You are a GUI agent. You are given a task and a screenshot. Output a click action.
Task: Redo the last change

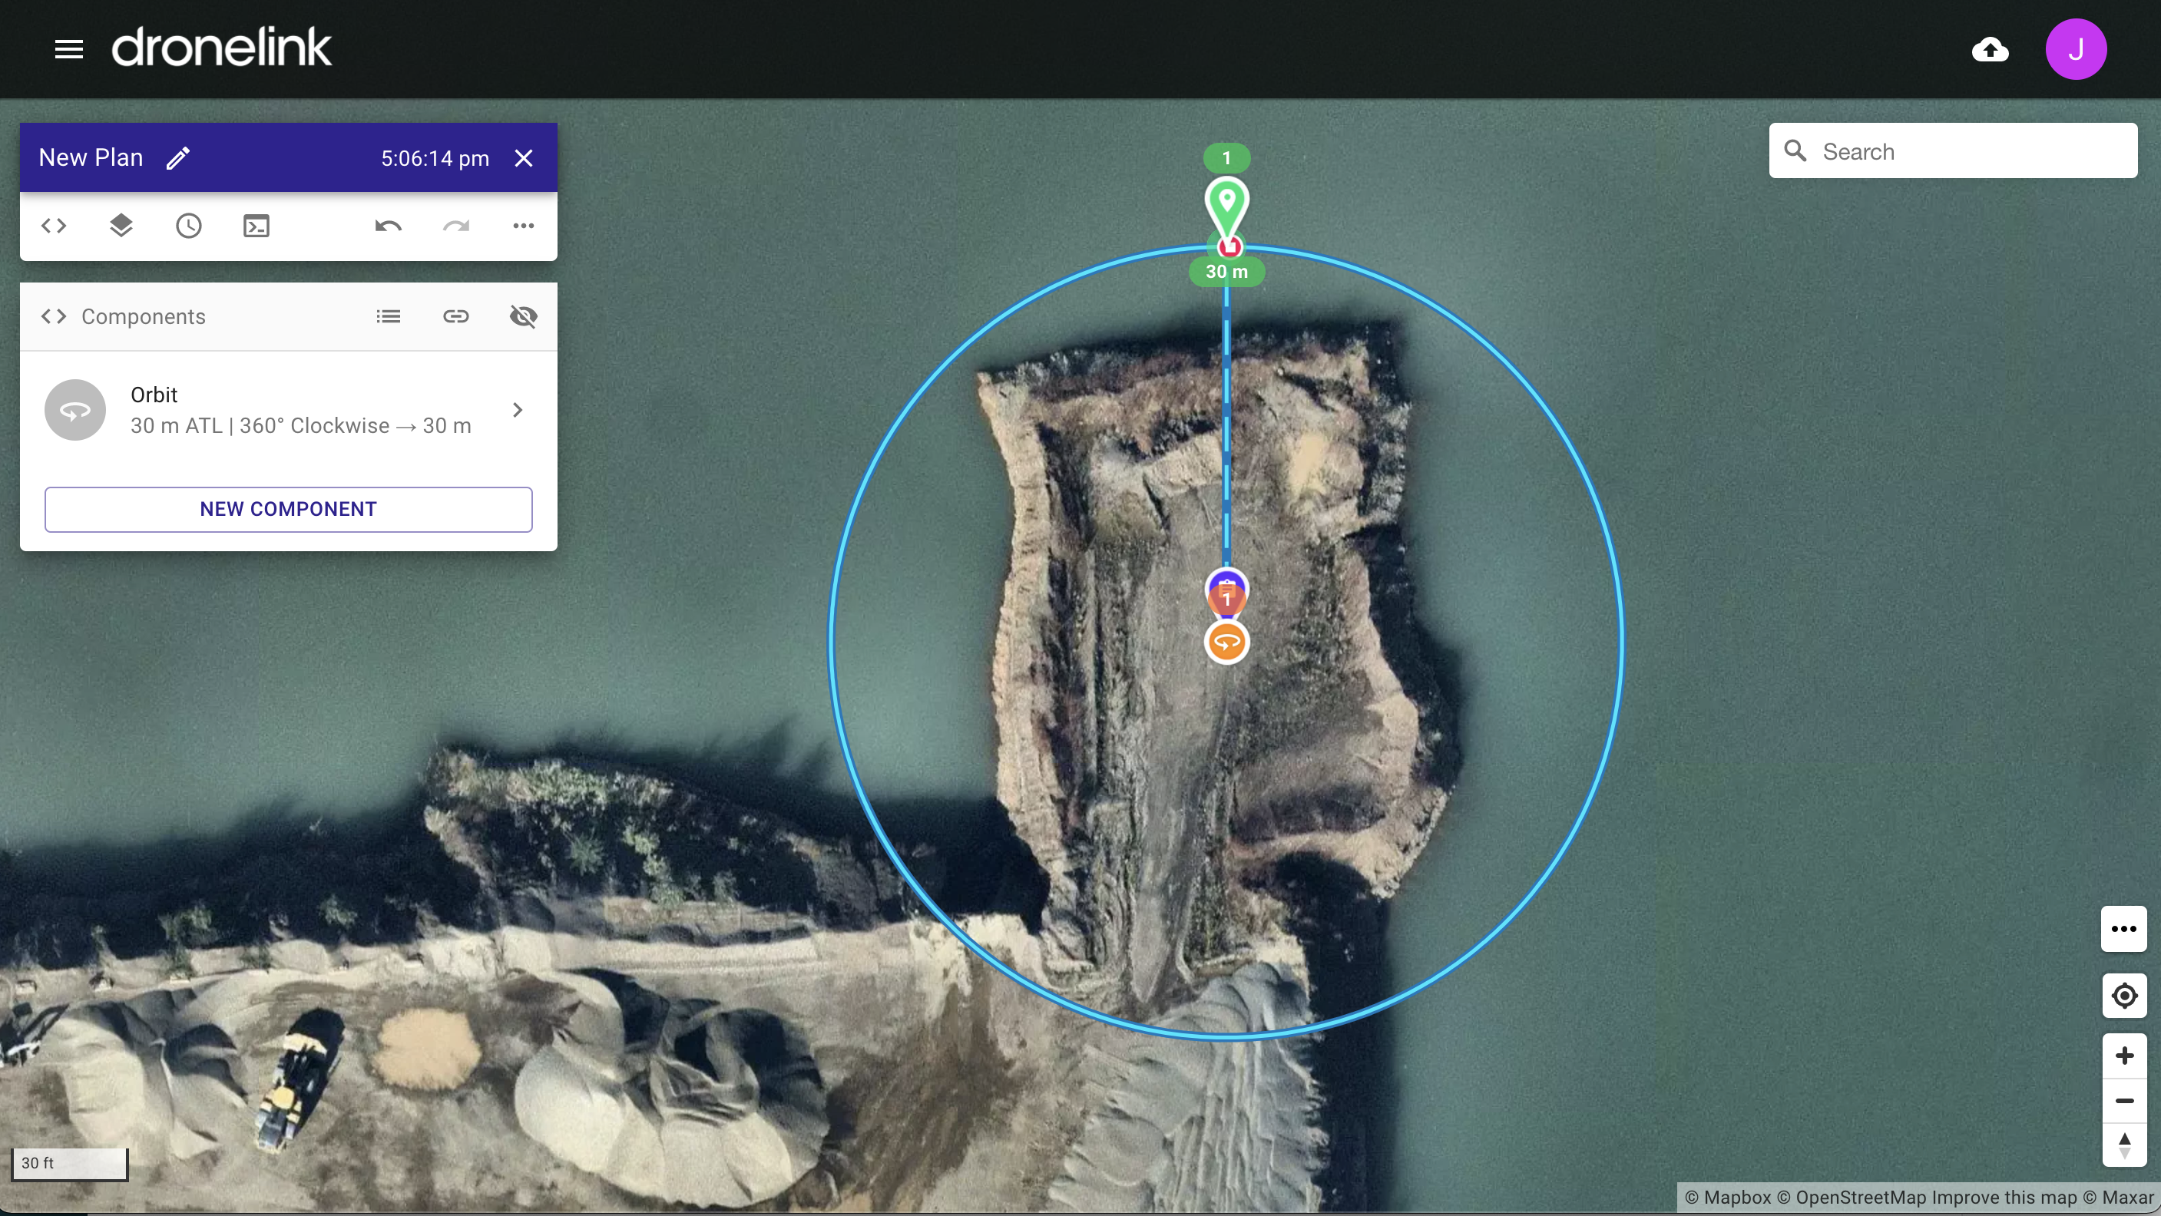[455, 226]
